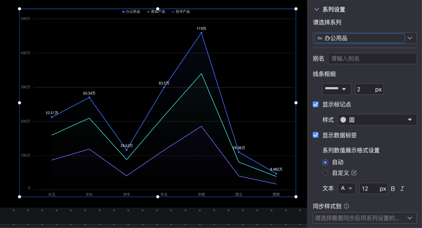This screenshot has height=228, width=422.
Task: Click the 西北 x-axis label
Action: click(239, 194)
